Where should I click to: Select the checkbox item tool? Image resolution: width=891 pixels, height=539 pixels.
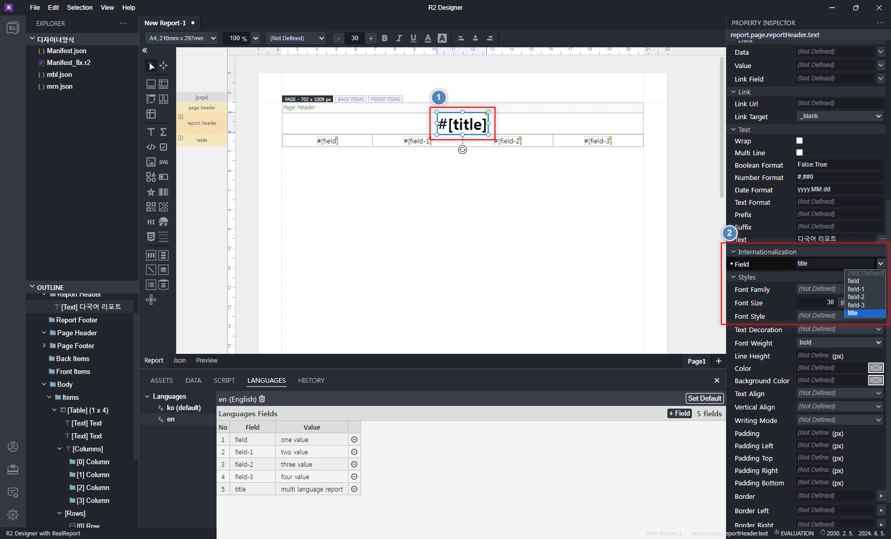tap(163, 147)
